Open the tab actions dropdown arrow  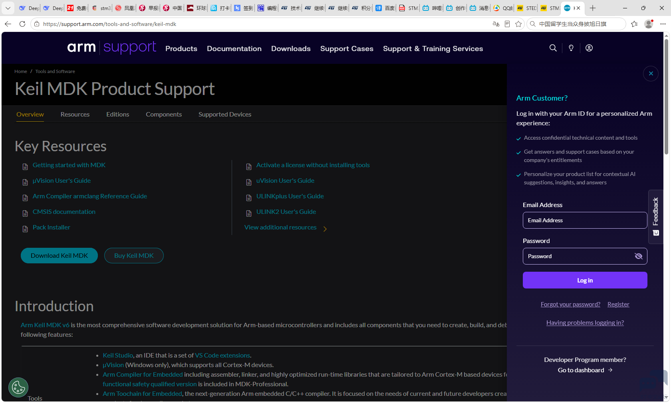[8, 8]
